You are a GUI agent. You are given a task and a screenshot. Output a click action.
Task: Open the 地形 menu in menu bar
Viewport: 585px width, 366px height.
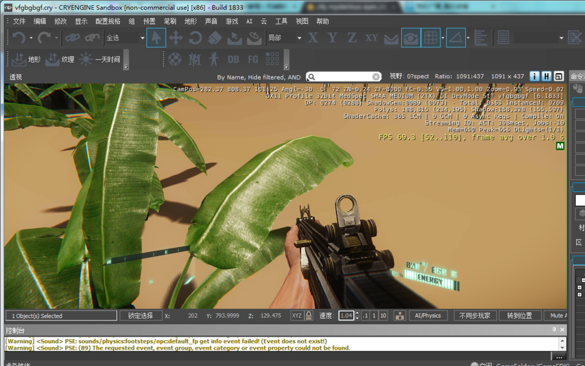click(191, 21)
